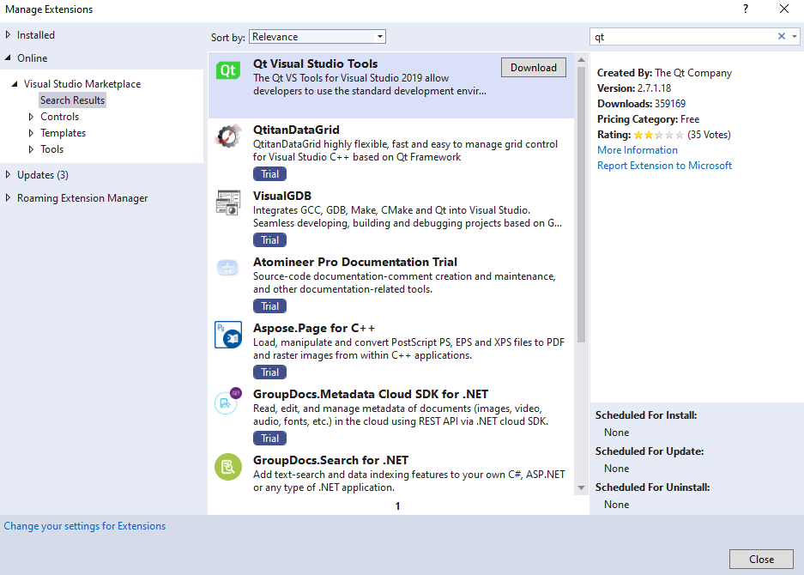Click the Pricing Category Free text
804x575 pixels.
tap(648, 119)
